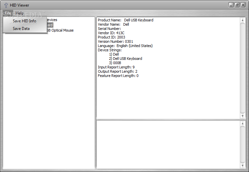Click the Feature Report Length: 0 line
This screenshot has height=172, width=249.
click(x=118, y=76)
